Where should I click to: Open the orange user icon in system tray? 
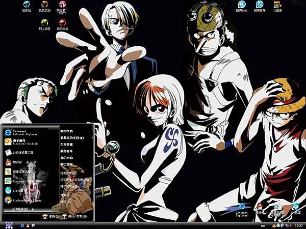[x=274, y=225]
